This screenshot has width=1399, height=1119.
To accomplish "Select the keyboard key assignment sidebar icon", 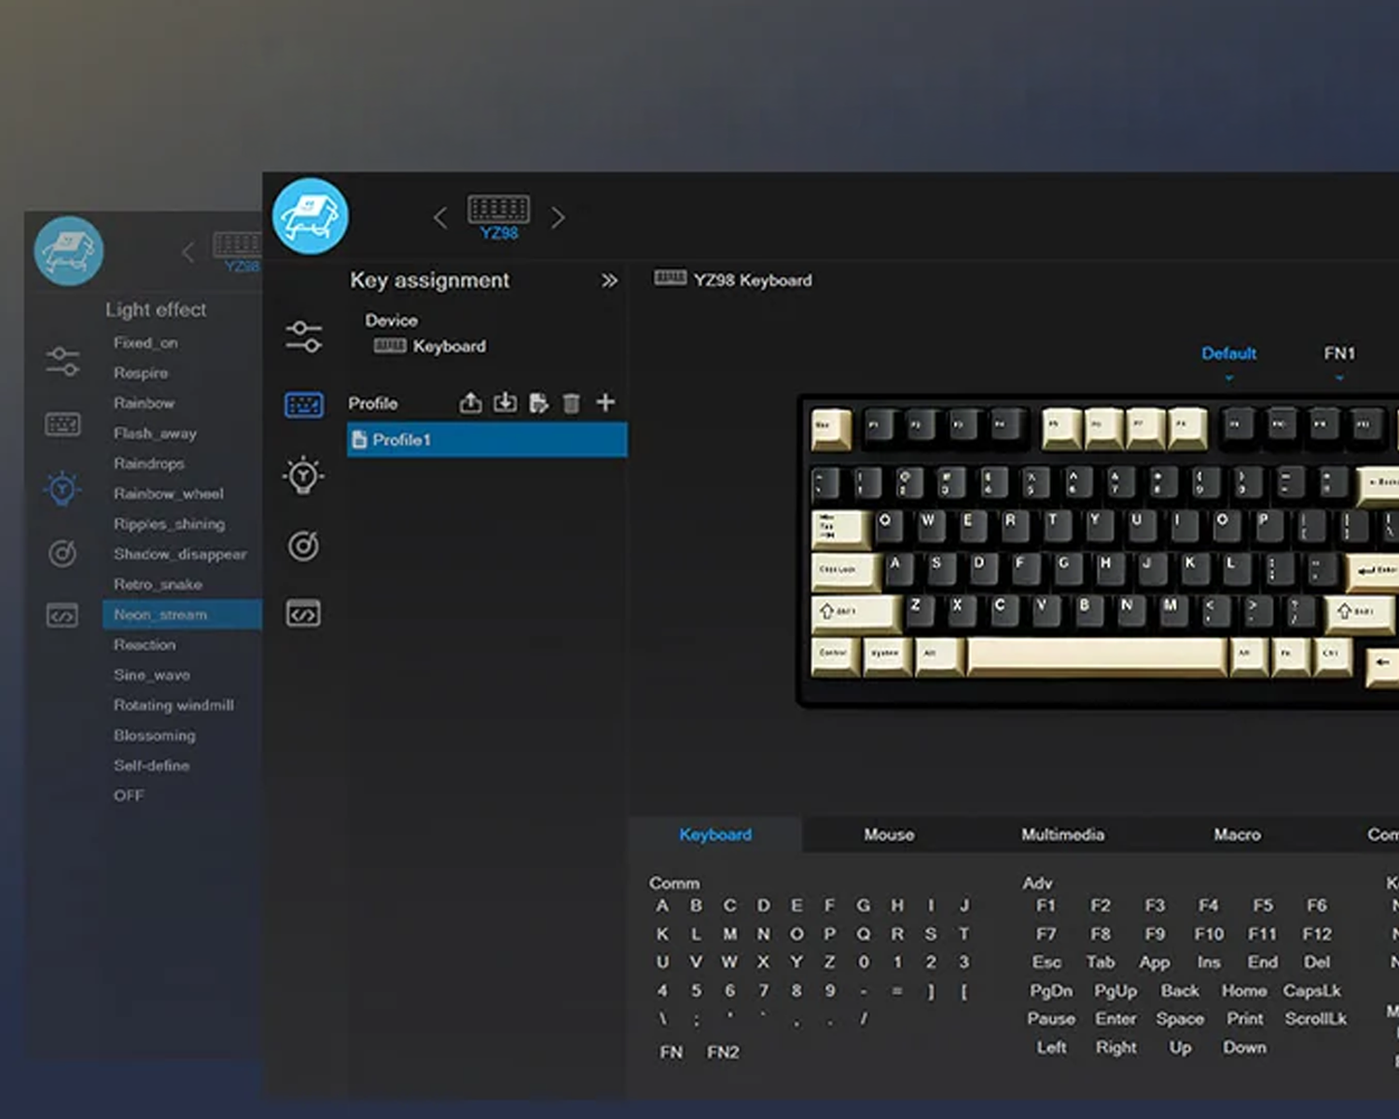I will point(303,405).
